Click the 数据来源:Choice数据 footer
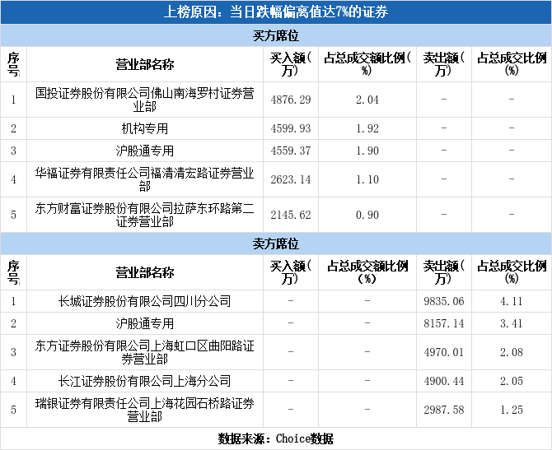The width and height of the screenshot is (552, 450). pyautogui.click(x=276, y=438)
